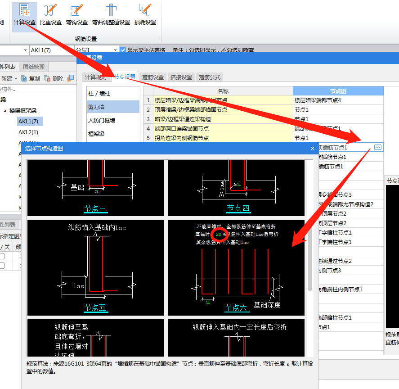Image resolution: width=399 pixels, height=389 pixels.
Task: Switch to 箍筋设置 tab
Action: (153, 77)
